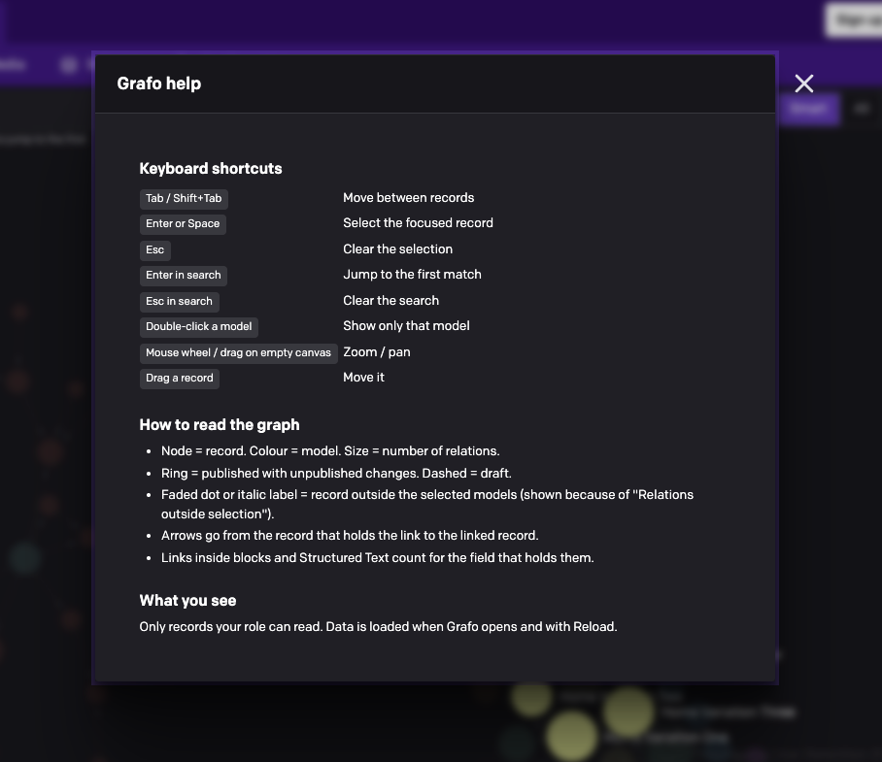Click the Esc in search key badge
This screenshot has width=882, height=762.
coord(180,301)
